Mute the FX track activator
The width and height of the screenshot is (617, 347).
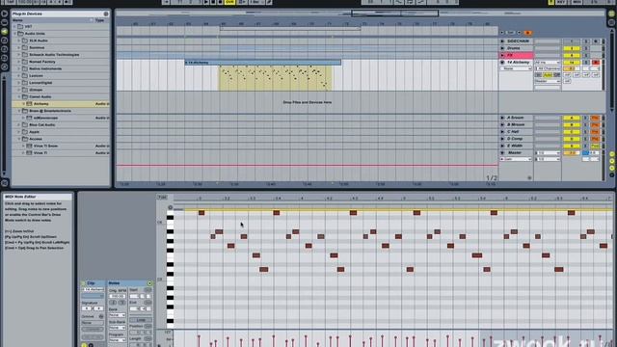[571, 56]
